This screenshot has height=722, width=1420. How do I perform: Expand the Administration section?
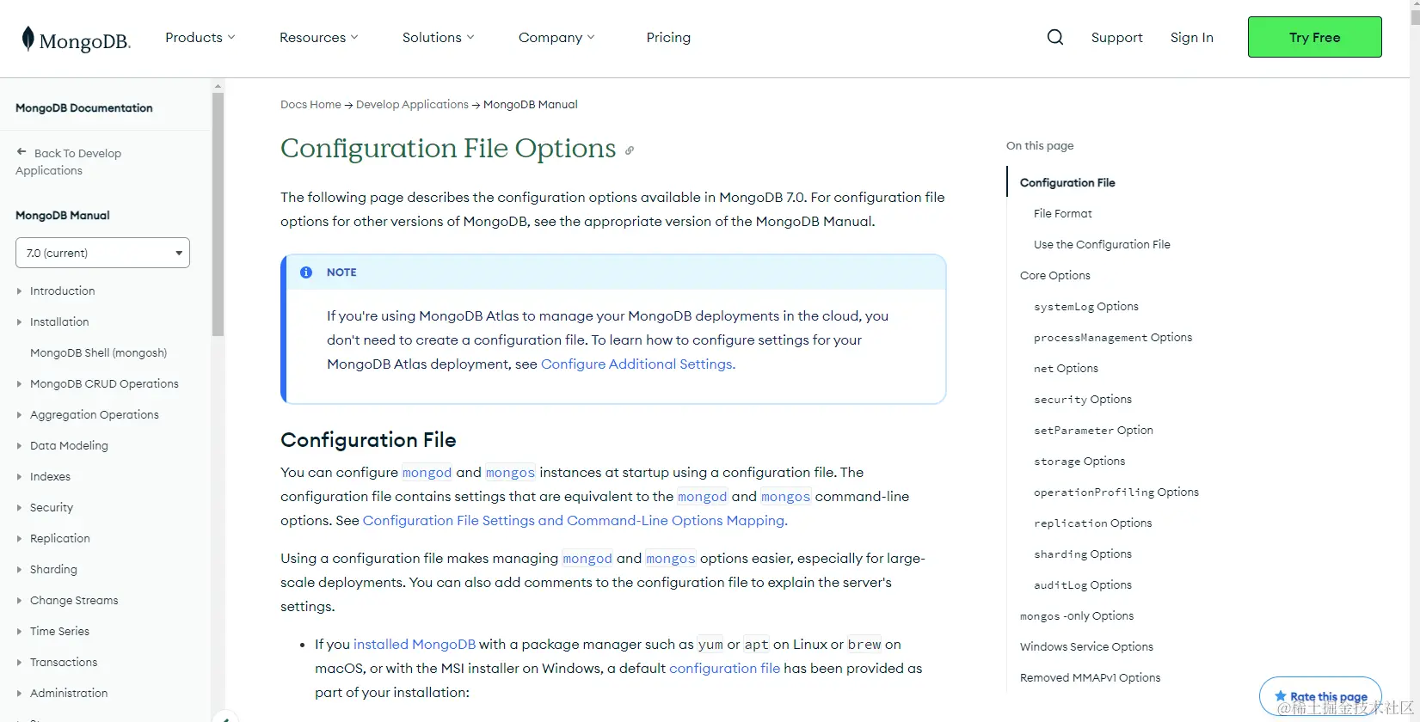pos(69,693)
